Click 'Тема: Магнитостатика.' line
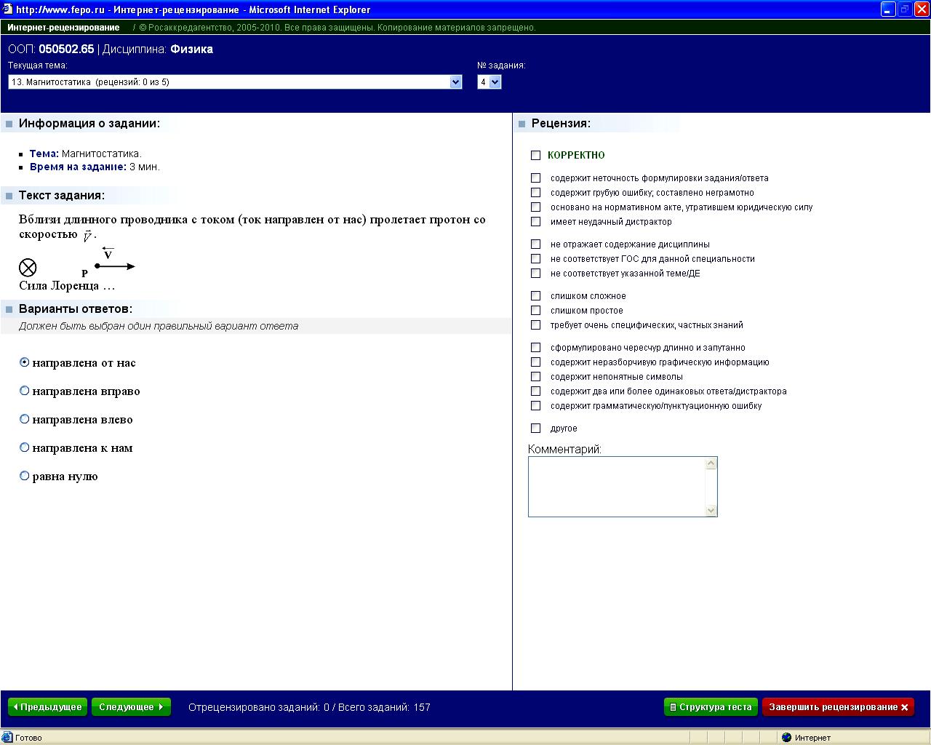This screenshot has height=745, width=931. click(x=86, y=154)
